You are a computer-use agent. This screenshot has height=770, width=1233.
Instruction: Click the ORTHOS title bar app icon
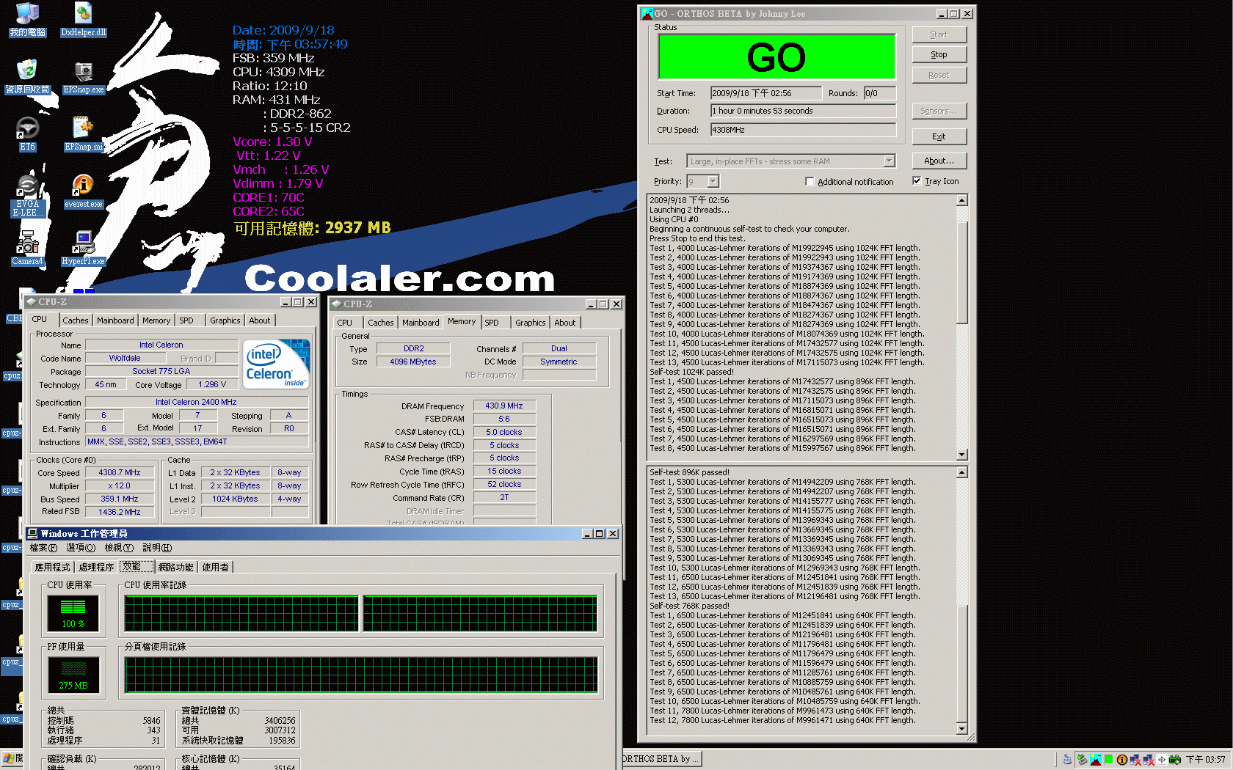coord(647,13)
